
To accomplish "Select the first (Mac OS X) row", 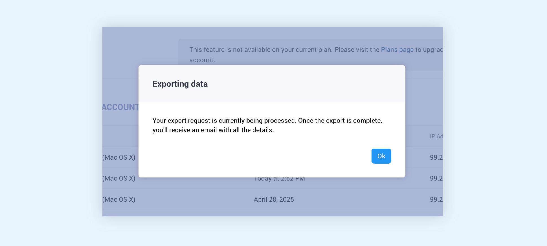I will click(119, 157).
